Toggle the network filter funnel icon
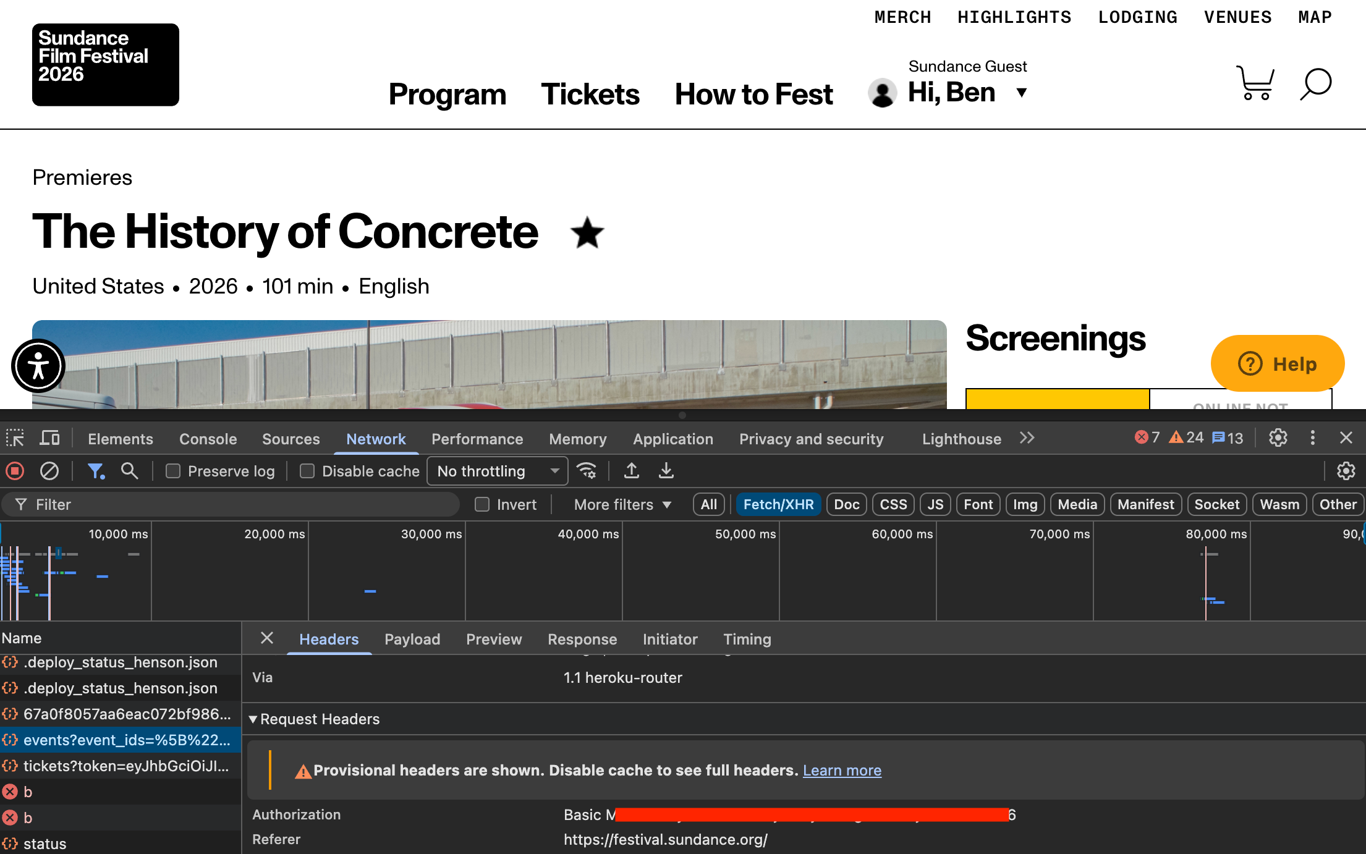The width and height of the screenshot is (1366, 854). (x=96, y=471)
